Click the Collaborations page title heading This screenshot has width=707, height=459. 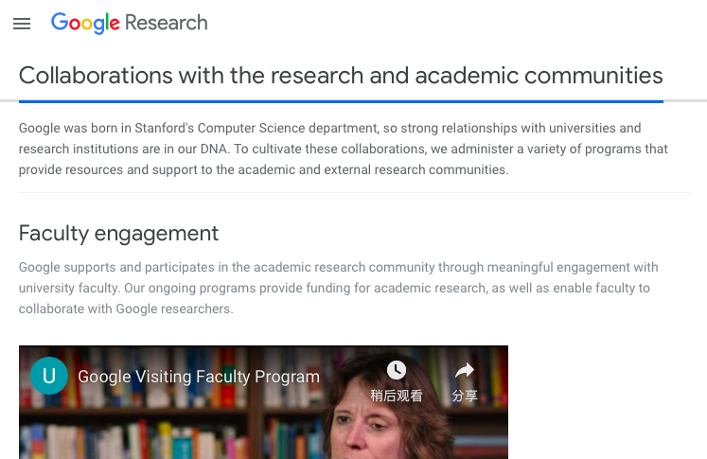(x=341, y=76)
